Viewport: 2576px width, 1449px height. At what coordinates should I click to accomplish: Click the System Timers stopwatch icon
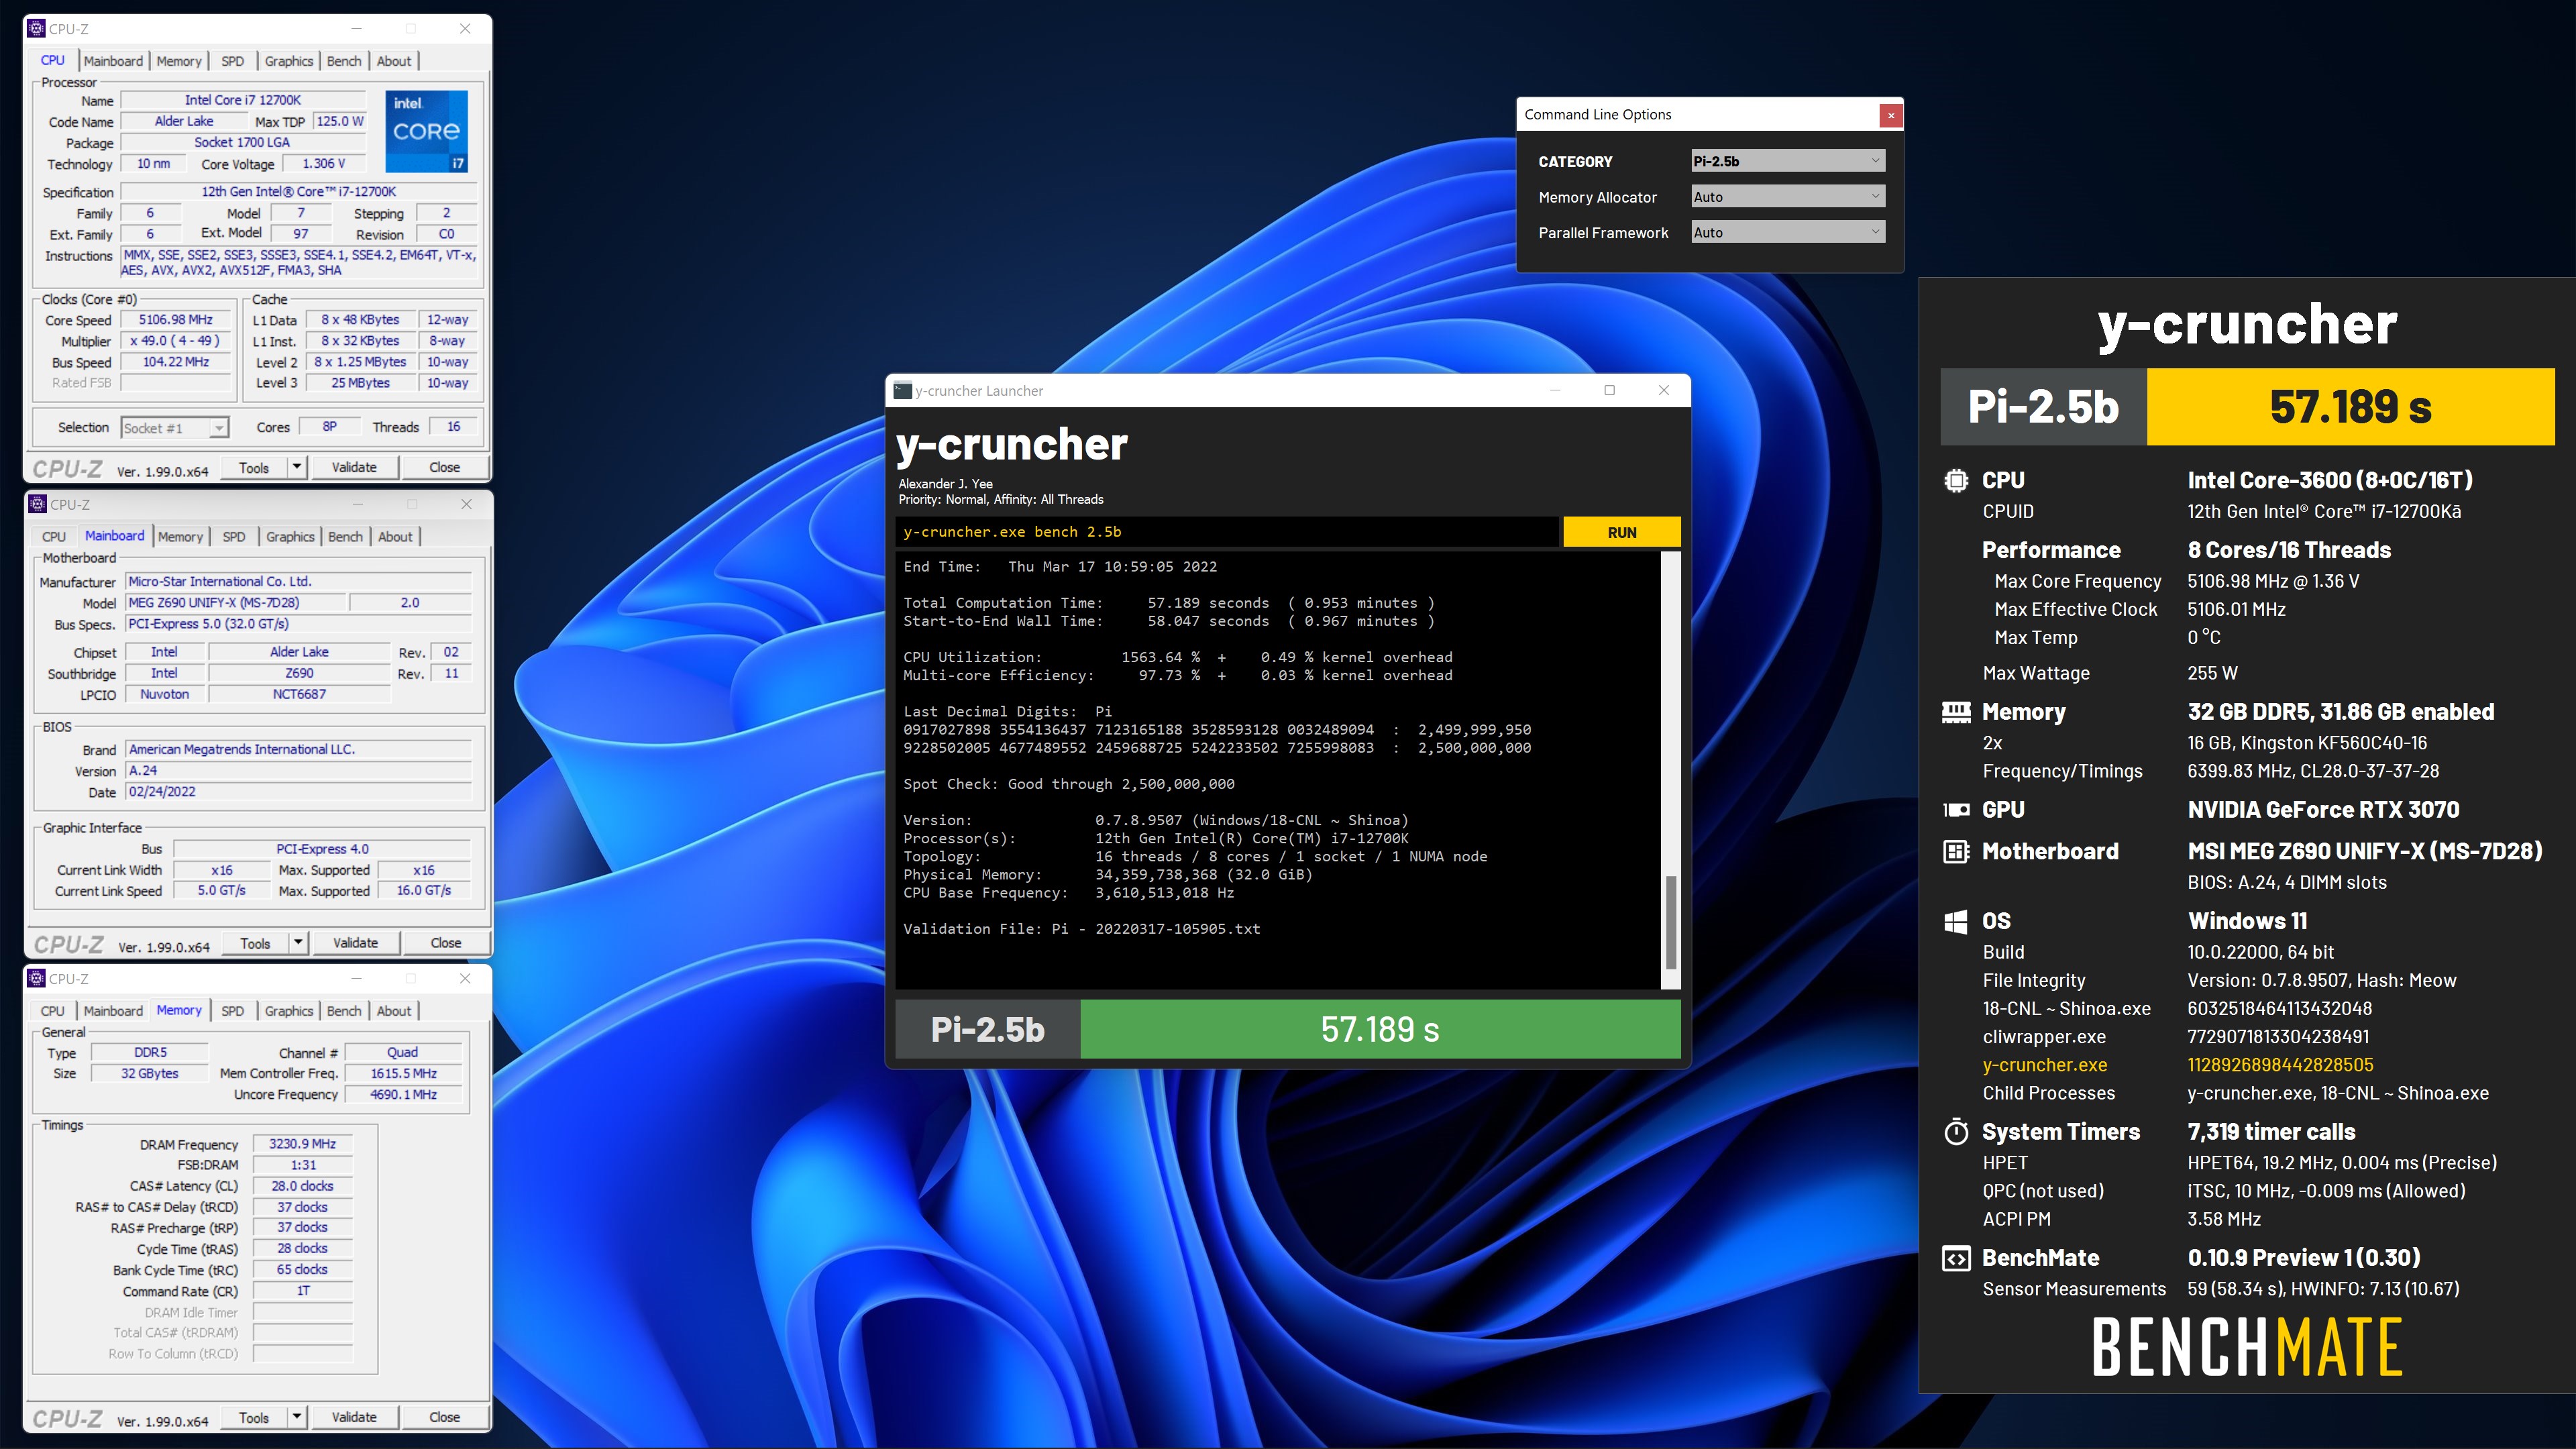[x=1956, y=1132]
